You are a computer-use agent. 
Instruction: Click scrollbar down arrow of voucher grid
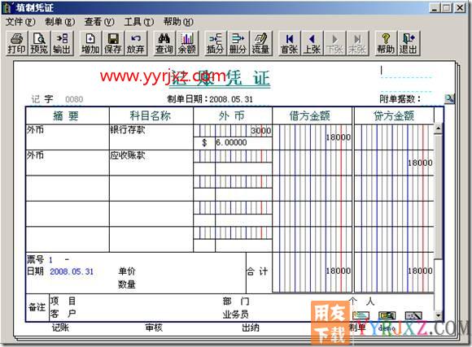[439, 315]
